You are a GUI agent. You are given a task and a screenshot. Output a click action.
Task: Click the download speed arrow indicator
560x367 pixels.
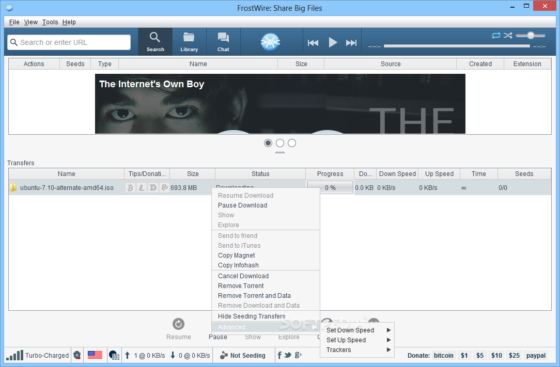[x=173, y=355]
